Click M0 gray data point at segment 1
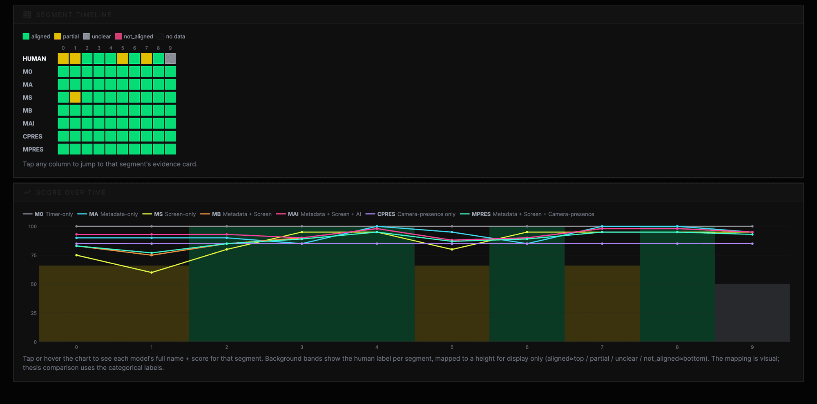 pos(152,226)
